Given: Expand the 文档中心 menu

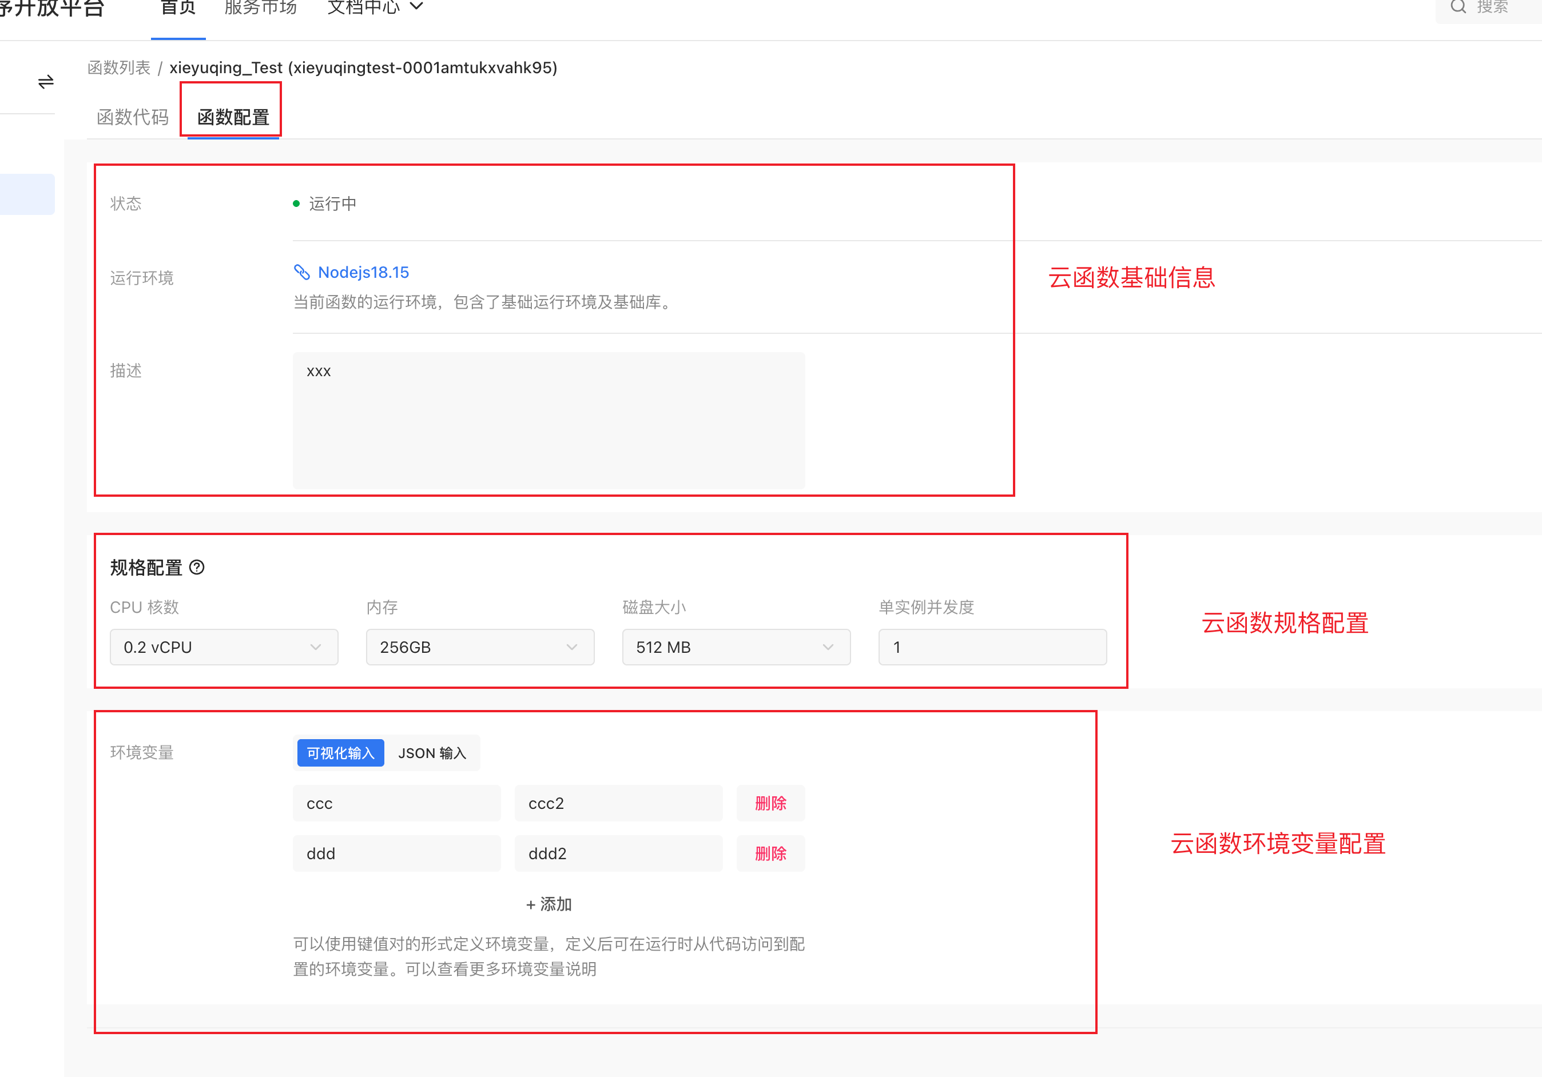Looking at the screenshot, I should tap(375, 7).
